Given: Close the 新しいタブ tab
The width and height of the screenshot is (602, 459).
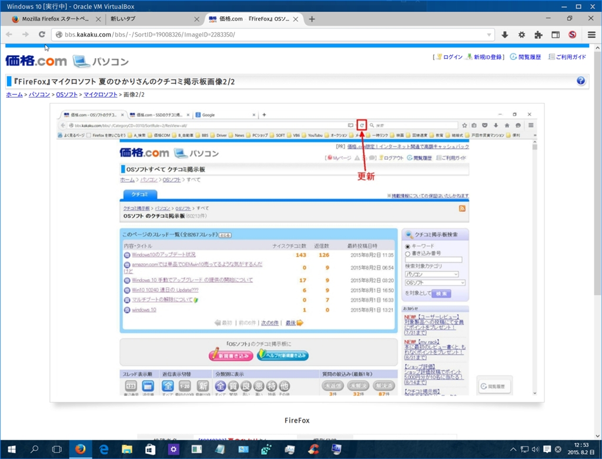Looking at the screenshot, I should tap(196, 19).
